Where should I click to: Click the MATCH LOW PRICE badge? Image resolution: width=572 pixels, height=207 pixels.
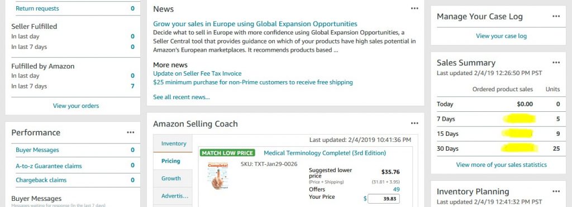[227, 153]
